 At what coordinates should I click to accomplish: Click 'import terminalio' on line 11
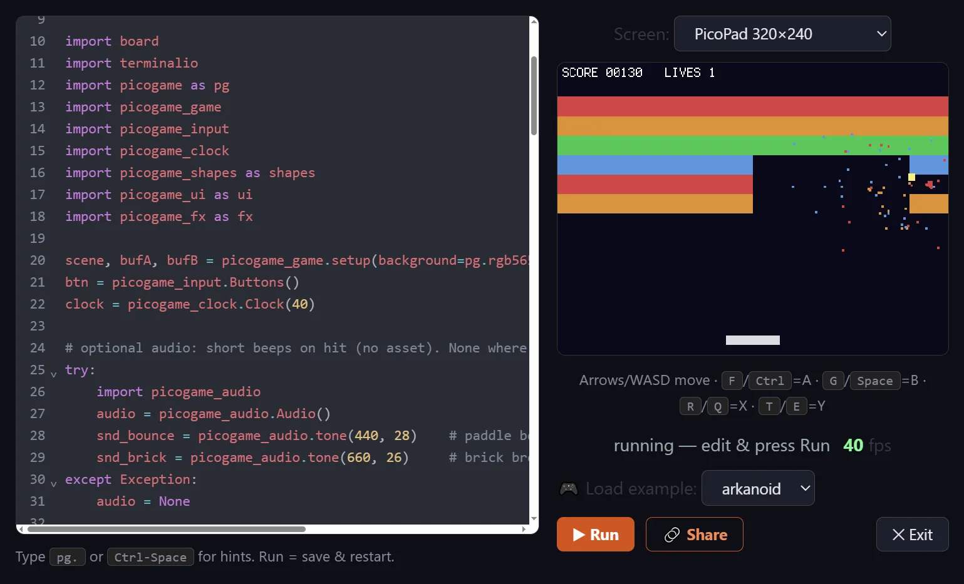coord(132,63)
